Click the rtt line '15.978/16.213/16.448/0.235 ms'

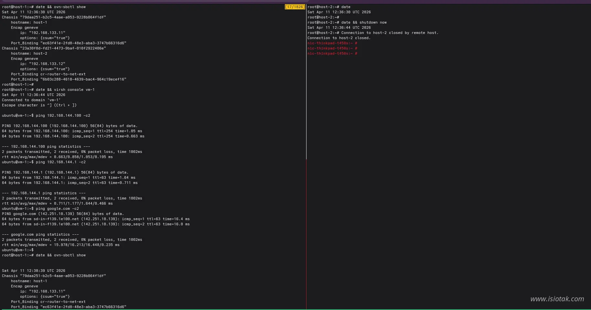[61, 245]
